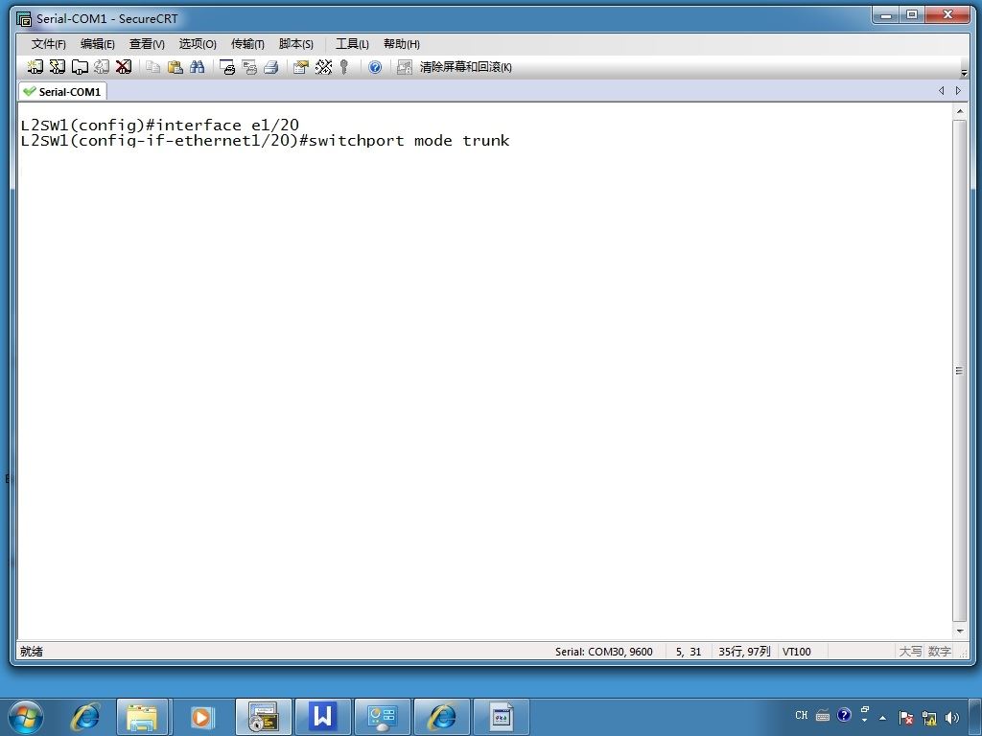Open Session Options toolbar icon
982x736 pixels.
[301, 67]
